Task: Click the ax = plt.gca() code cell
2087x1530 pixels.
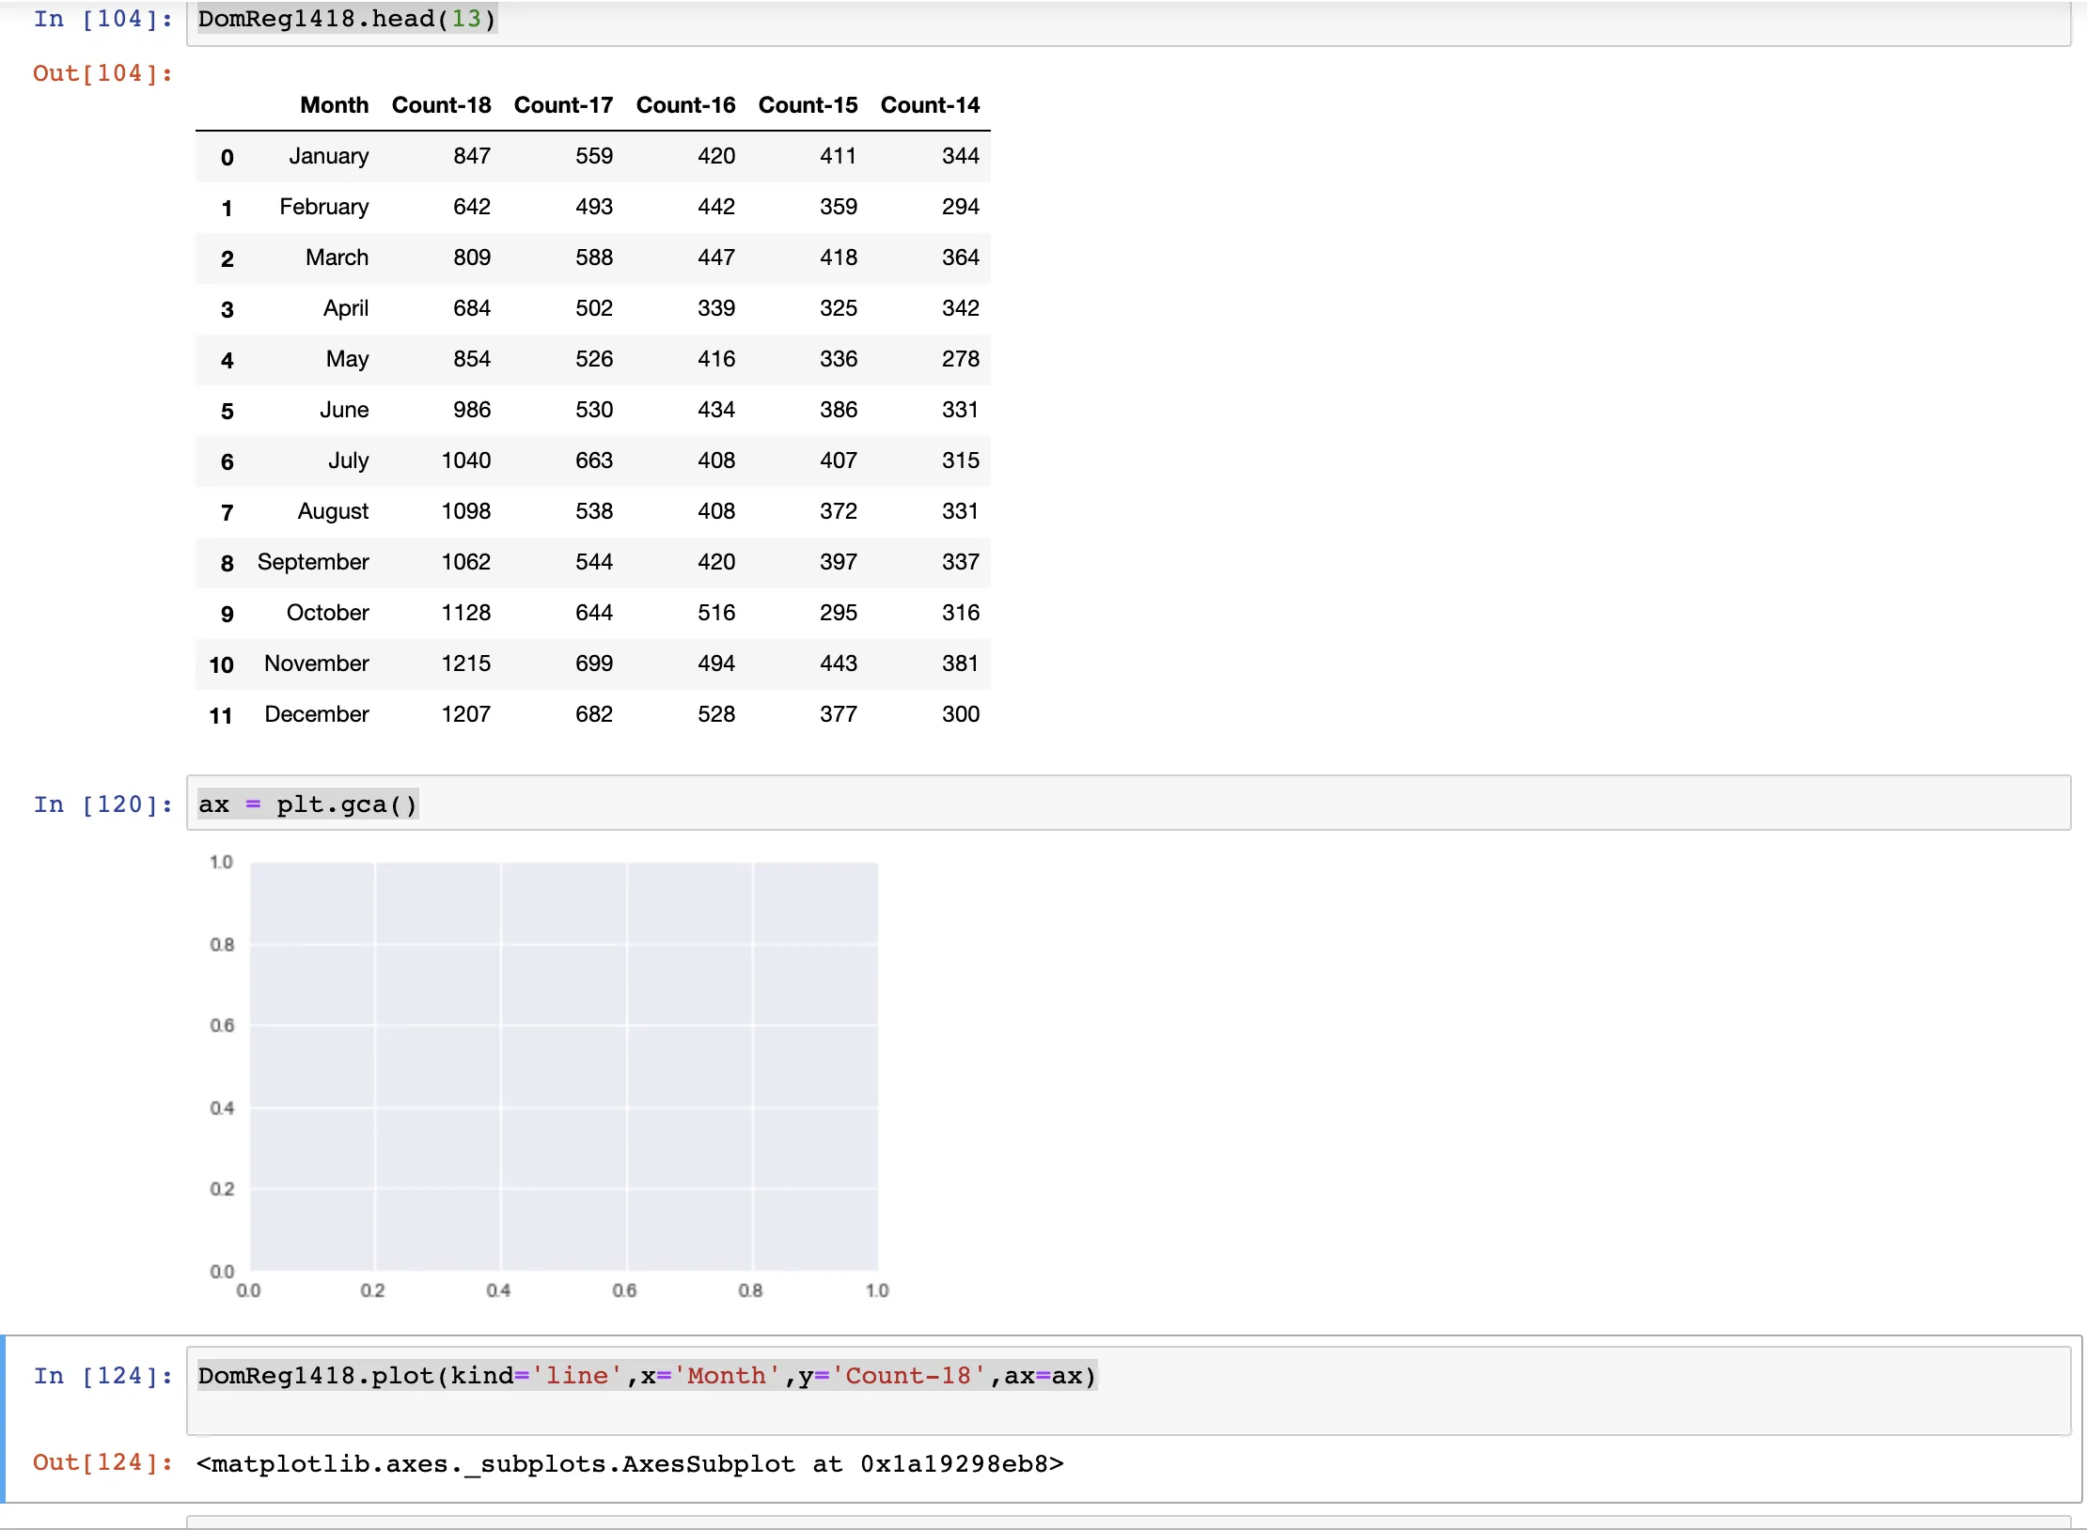Action: coord(1128,804)
